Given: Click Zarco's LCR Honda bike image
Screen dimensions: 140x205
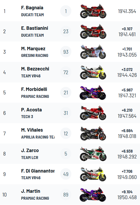Looking at the screenshot, I should (x=93, y=154).
